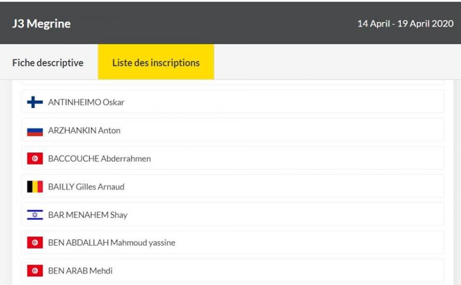Click the partially hidden row above ANTINHEIMO
Screen dimensions: 461x285
click(x=233, y=82)
